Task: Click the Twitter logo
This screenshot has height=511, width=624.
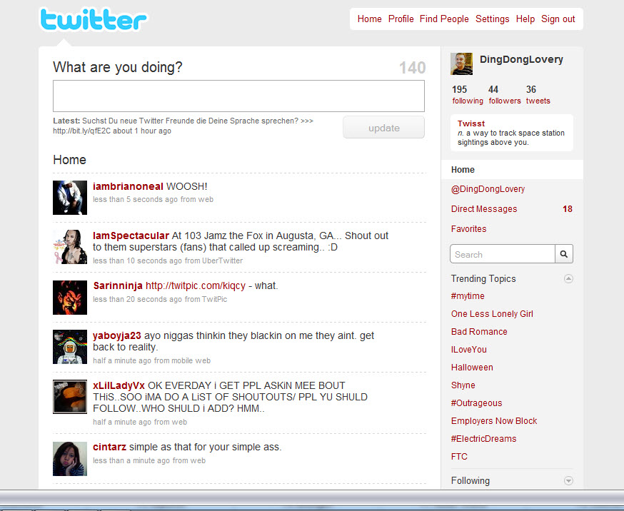Action: coord(94,19)
